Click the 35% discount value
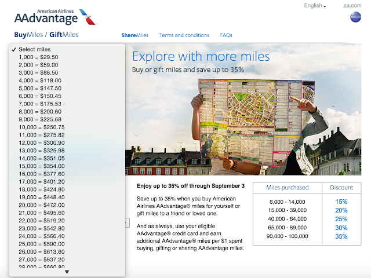This screenshot has width=371, height=278. [341, 236]
